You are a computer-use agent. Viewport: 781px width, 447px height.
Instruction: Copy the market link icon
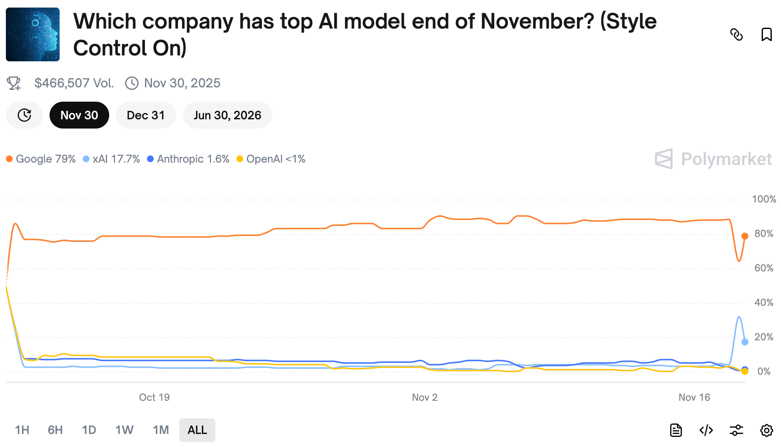tap(736, 34)
